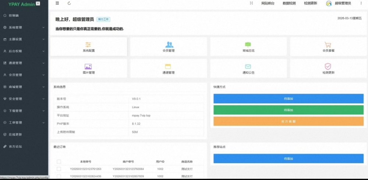Click the sidebar 会员管理 person icon
The image size is (368, 180).
pos(5,75)
